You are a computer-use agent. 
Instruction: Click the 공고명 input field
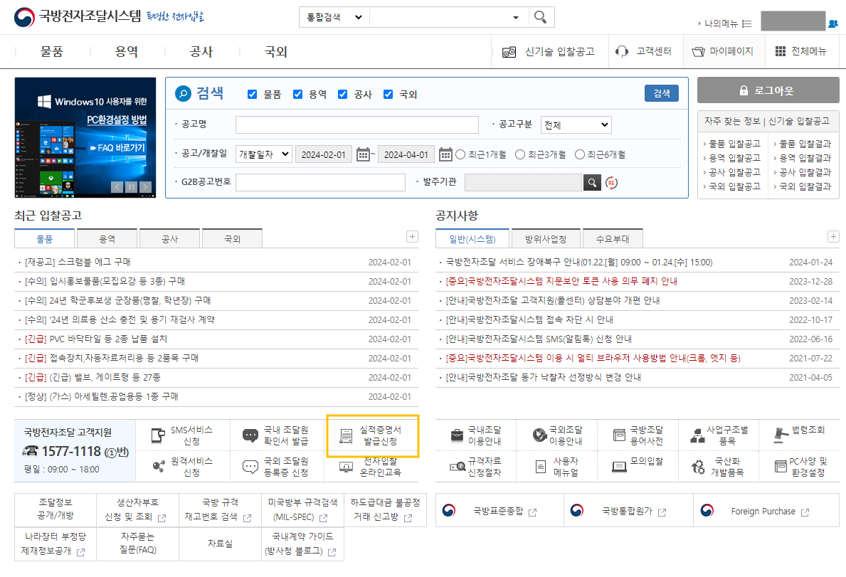click(356, 125)
